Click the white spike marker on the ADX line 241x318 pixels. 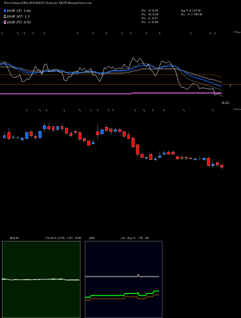(x=138, y=275)
